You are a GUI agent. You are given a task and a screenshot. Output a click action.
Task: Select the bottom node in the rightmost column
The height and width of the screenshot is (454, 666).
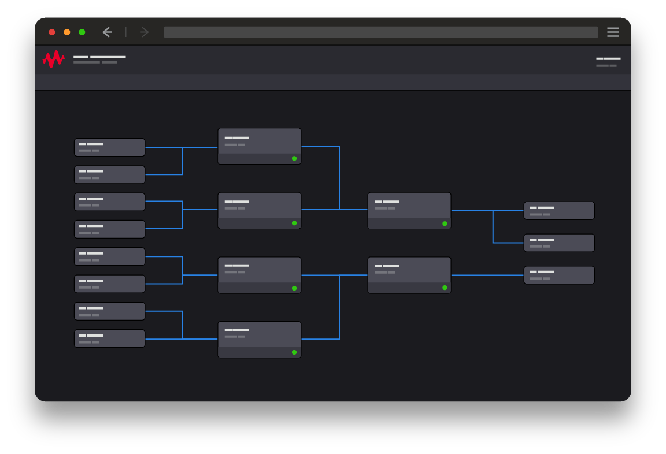[559, 275]
